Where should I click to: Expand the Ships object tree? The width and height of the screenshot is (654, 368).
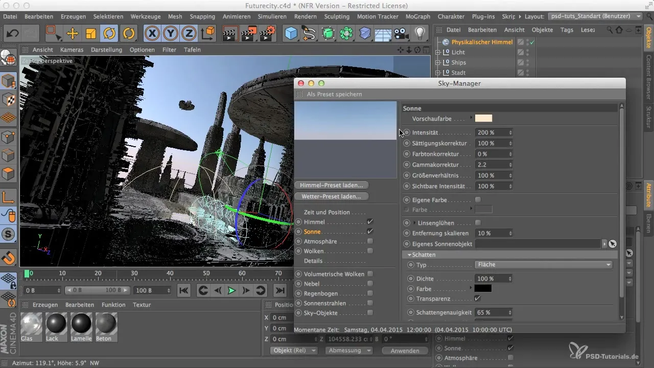point(437,62)
